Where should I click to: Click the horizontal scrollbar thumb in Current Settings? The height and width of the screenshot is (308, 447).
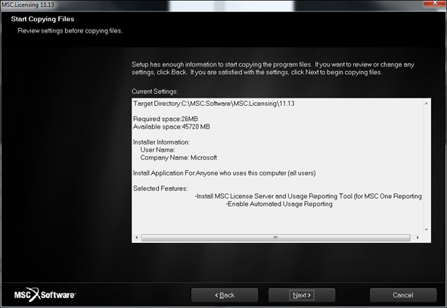pos(275,238)
